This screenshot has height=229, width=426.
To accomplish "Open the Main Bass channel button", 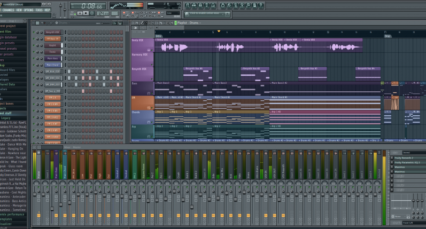I will click(x=52, y=58).
